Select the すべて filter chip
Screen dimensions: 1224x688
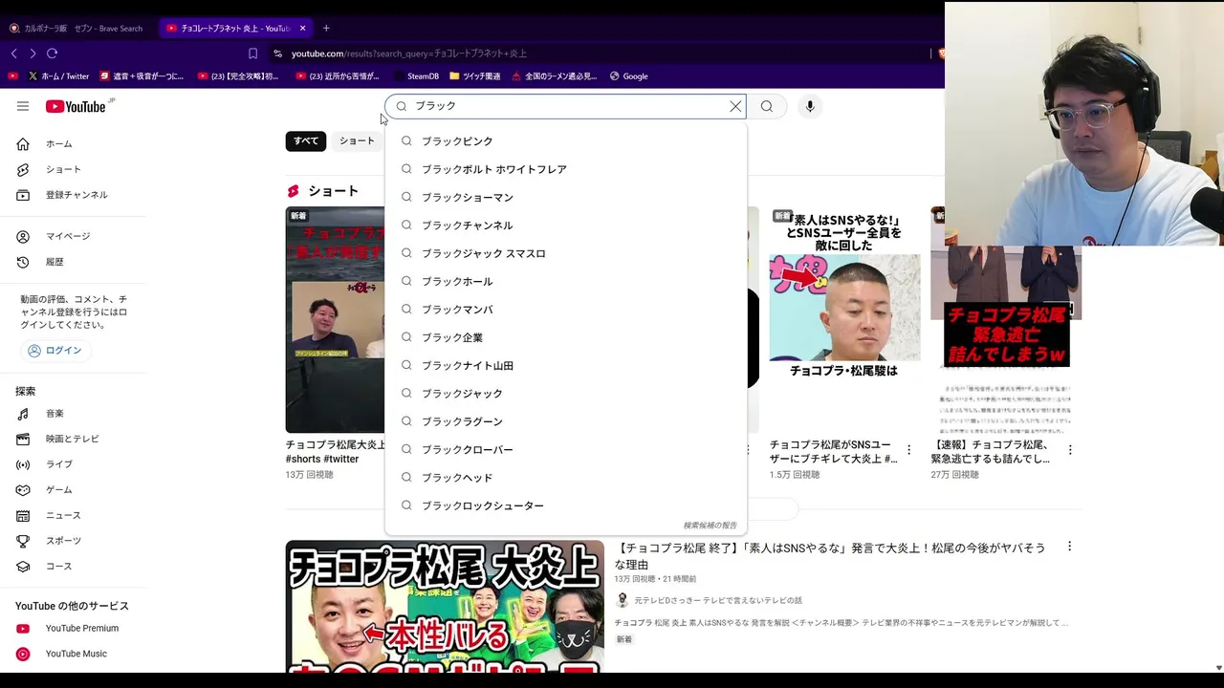(306, 141)
